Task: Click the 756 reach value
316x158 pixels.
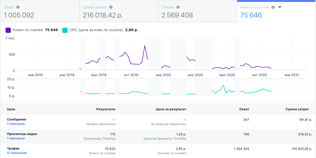Action: click(x=246, y=134)
